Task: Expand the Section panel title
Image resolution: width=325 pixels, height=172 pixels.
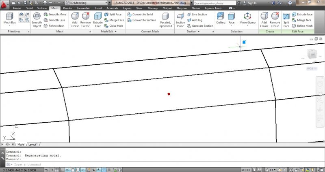Action: coord(193,32)
